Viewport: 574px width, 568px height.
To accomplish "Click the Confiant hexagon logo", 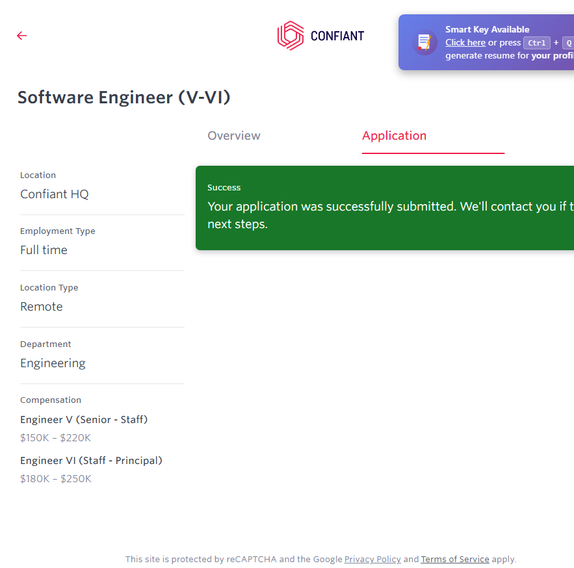I will coord(291,36).
